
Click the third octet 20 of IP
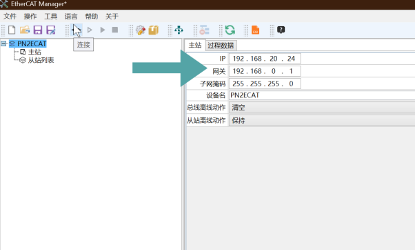click(274, 59)
